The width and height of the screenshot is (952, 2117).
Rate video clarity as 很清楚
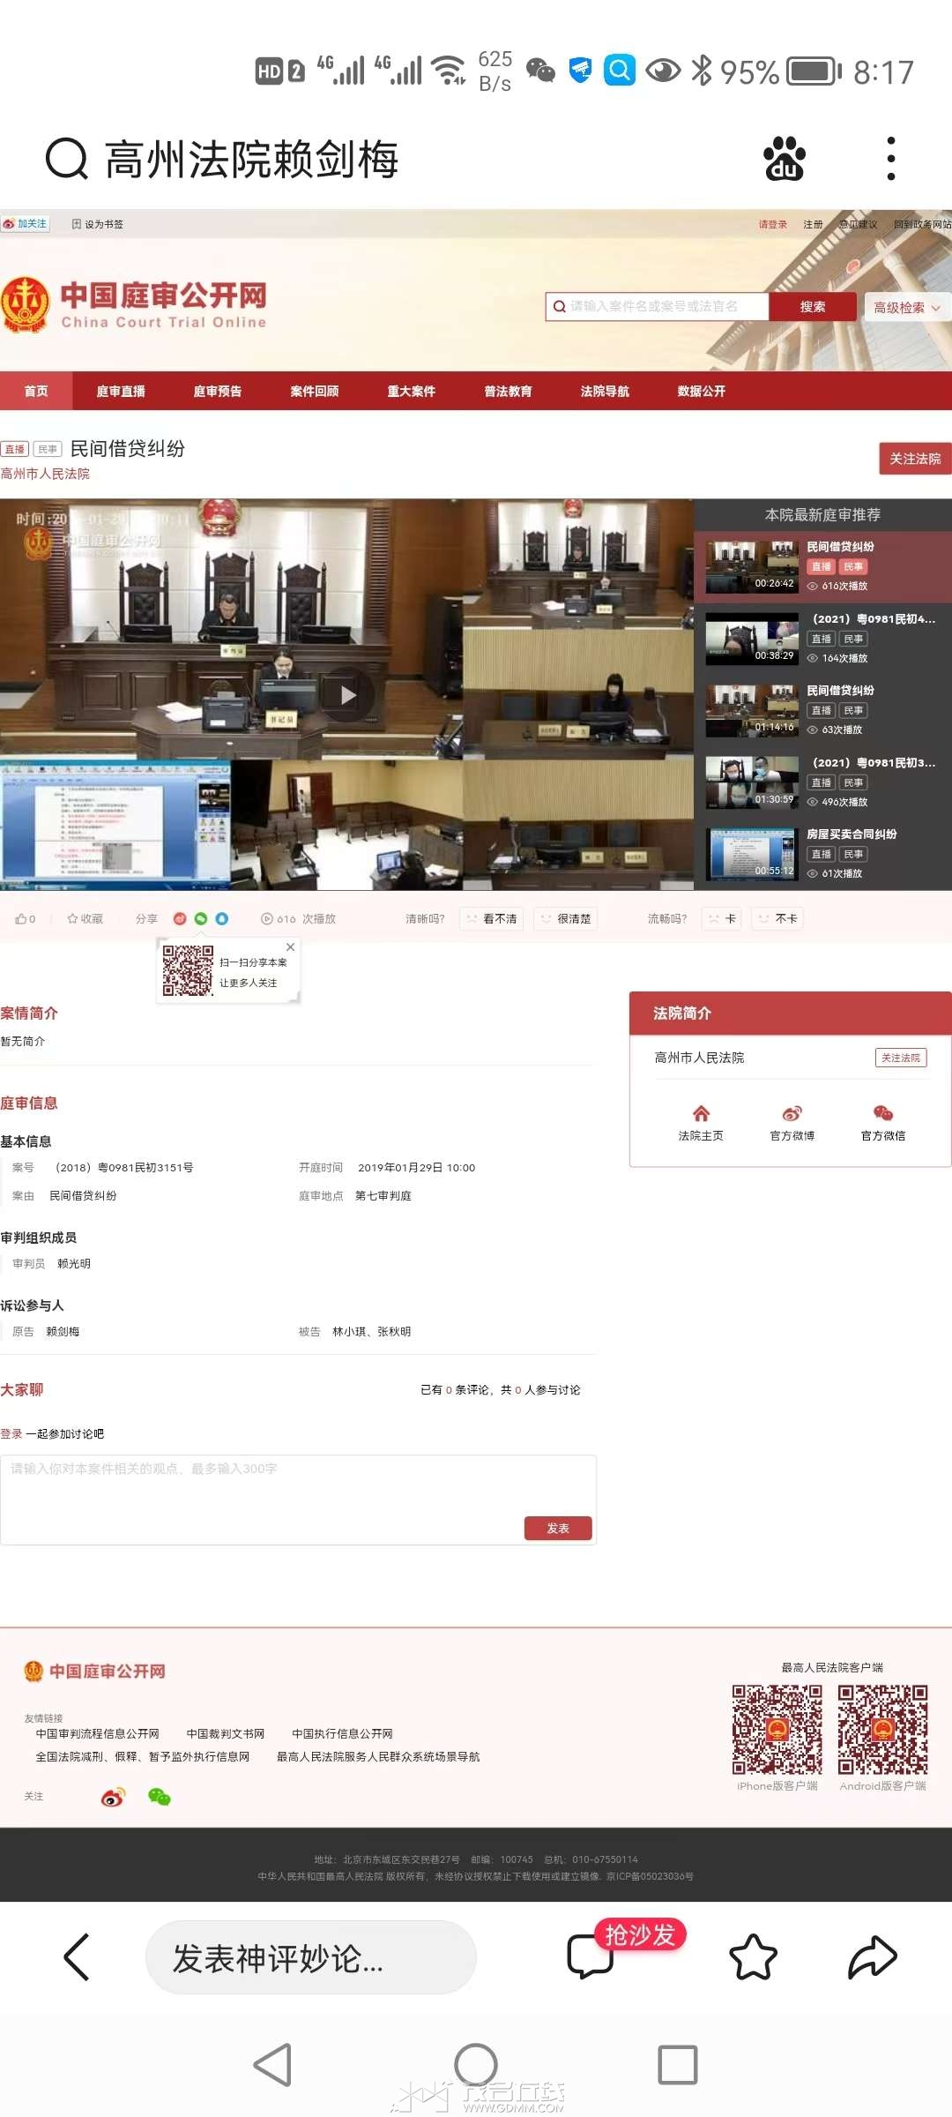(566, 918)
